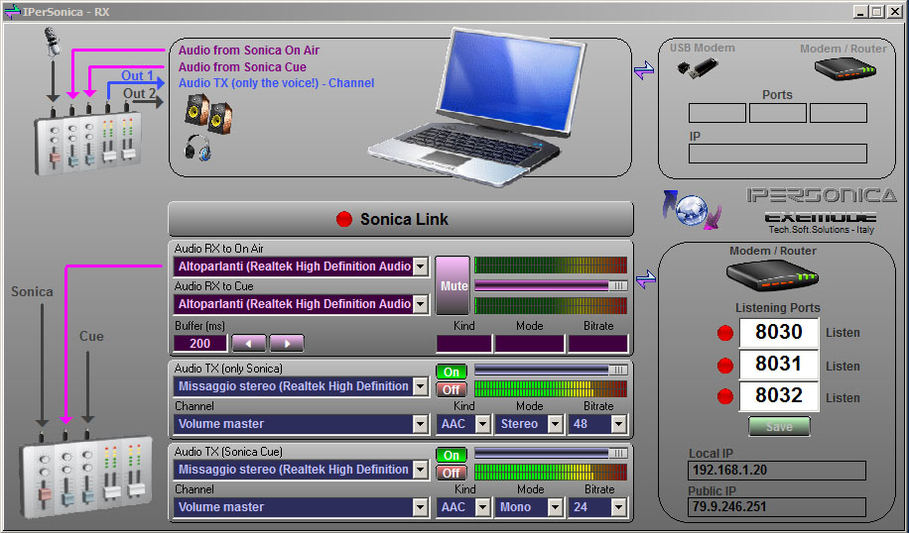This screenshot has height=533, width=909.
Task: Click the Sonica Link button
Action: [401, 219]
